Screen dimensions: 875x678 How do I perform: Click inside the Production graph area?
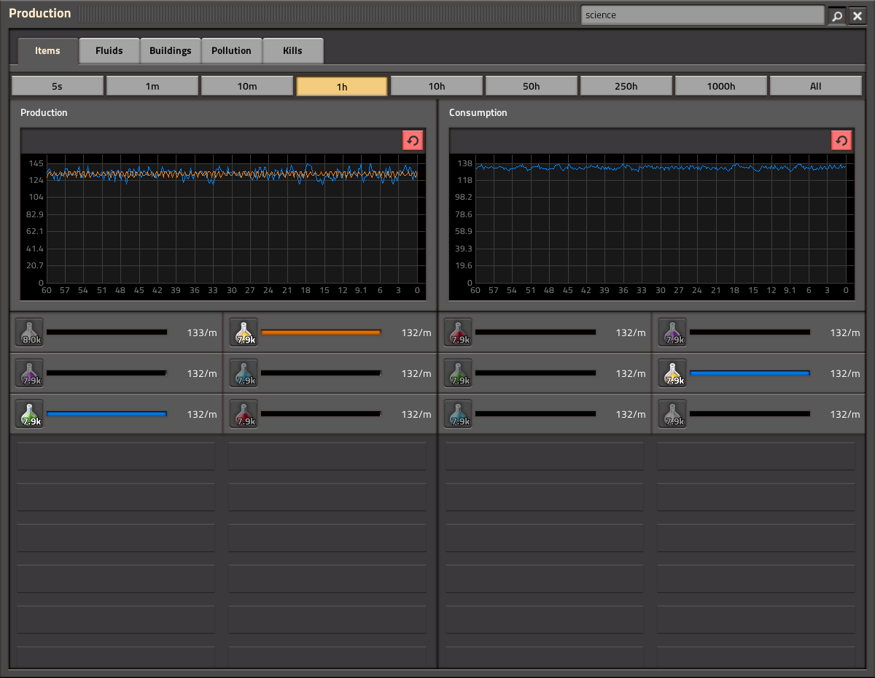click(x=223, y=226)
